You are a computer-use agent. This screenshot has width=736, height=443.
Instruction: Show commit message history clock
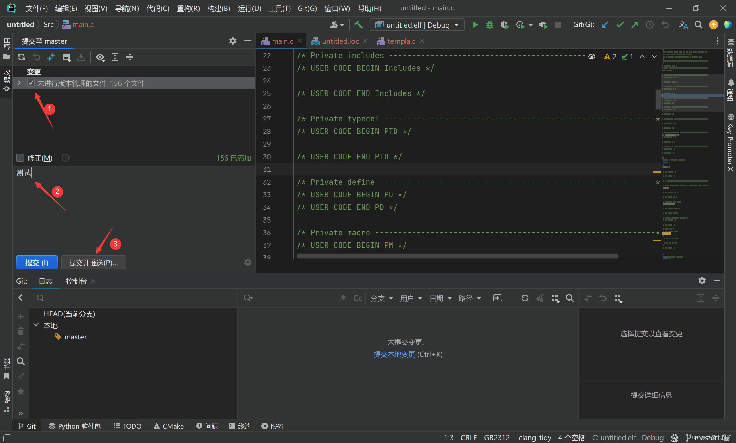pyautogui.click(x=65, y=158)
